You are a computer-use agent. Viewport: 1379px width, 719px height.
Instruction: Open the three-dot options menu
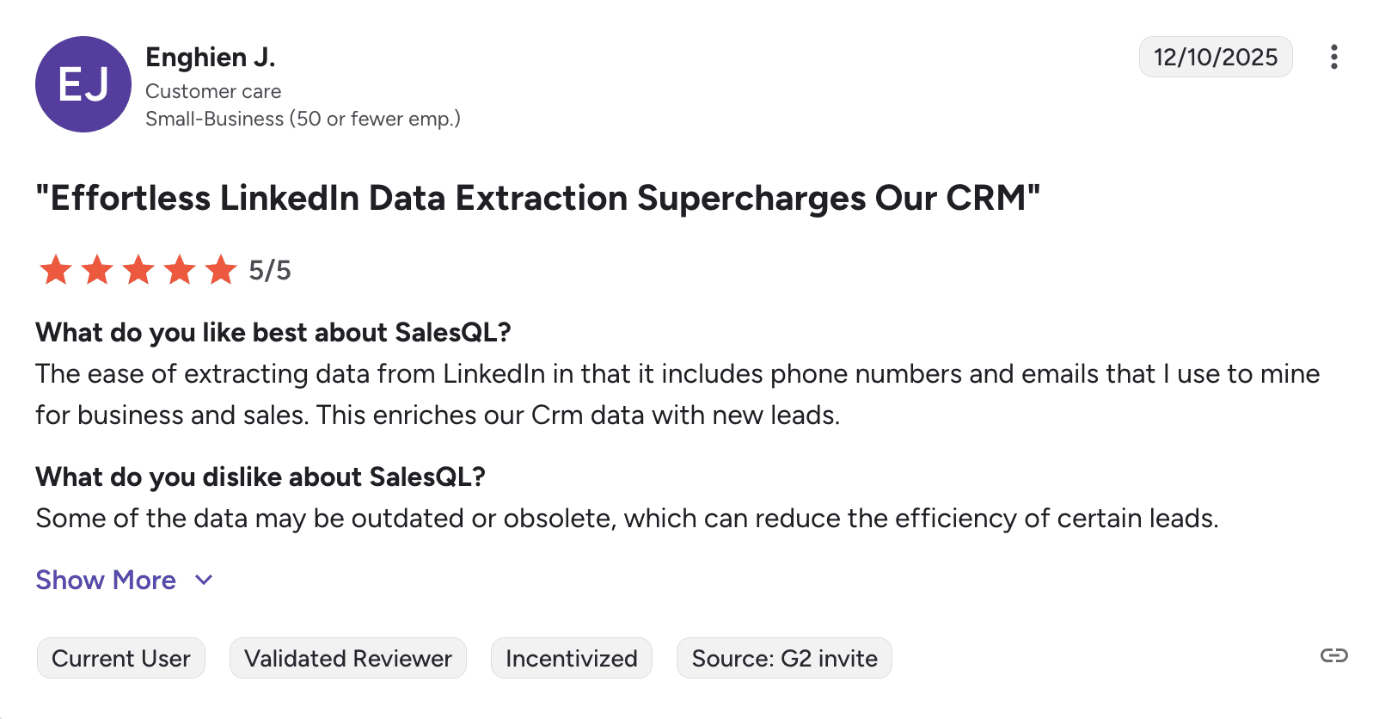pyautogui.click(x=1333, y=57)
